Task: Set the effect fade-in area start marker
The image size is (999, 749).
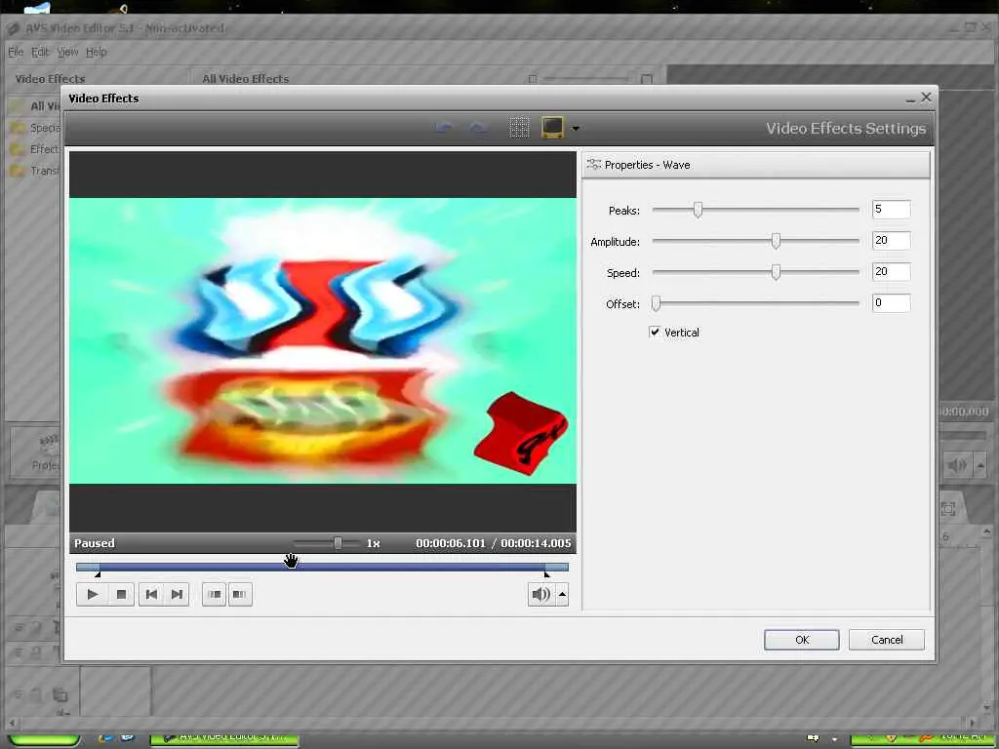Action: coord(214,594)
